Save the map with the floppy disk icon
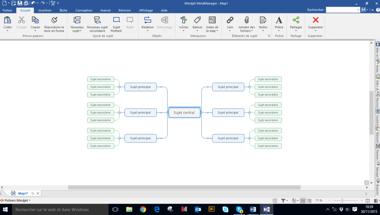Viewport: 380px width, 215px height. (x=20, y=3)
